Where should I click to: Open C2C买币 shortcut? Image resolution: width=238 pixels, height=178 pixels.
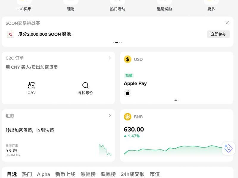pos(24,9)
